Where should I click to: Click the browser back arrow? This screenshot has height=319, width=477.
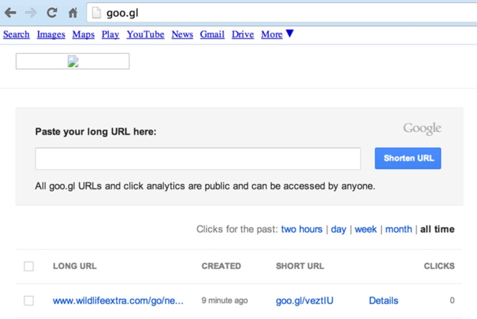tap(10, 12)
